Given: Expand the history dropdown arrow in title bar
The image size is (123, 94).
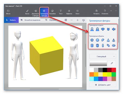Looking at the screenshot, I should [111, 11].
